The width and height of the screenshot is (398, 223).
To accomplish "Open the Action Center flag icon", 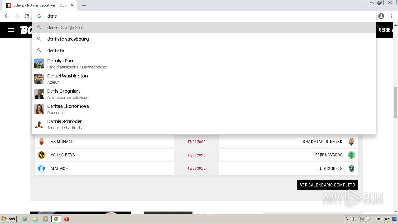I will (x=368, y=219).
